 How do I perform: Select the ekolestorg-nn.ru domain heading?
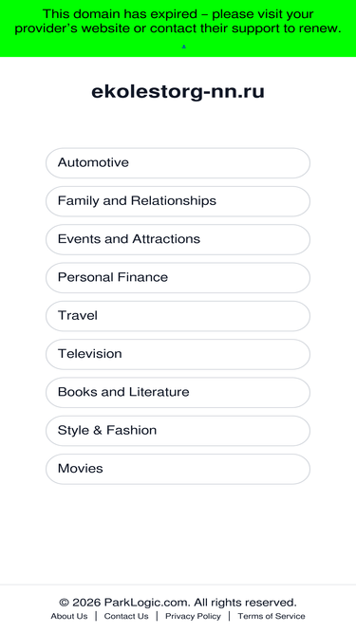click(178, 92)
